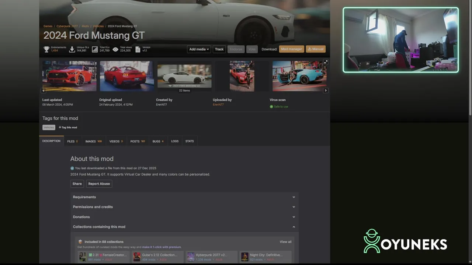Click the Last updated date text
This screenshot has height=265, width=472.
[x=58, y=105]
